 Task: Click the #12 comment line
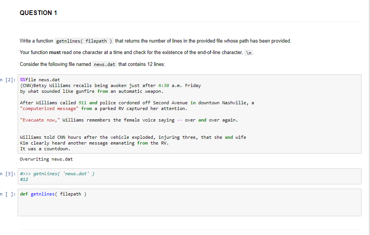pos(25,179)
